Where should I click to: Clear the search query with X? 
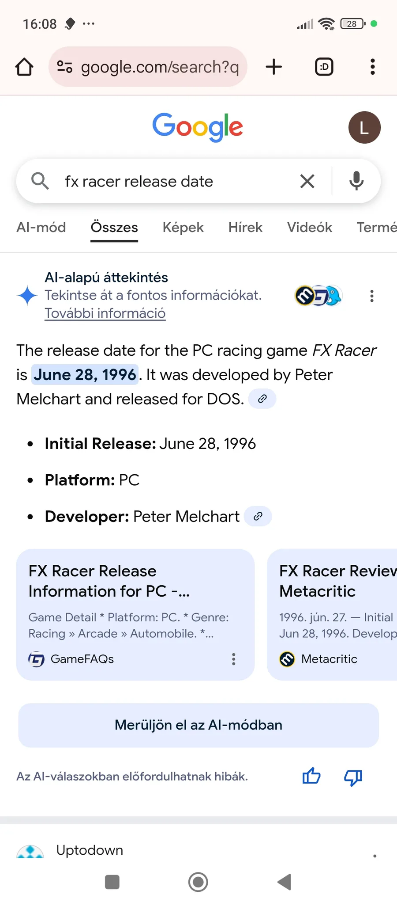pyautogui.click(x=307, y=181)
